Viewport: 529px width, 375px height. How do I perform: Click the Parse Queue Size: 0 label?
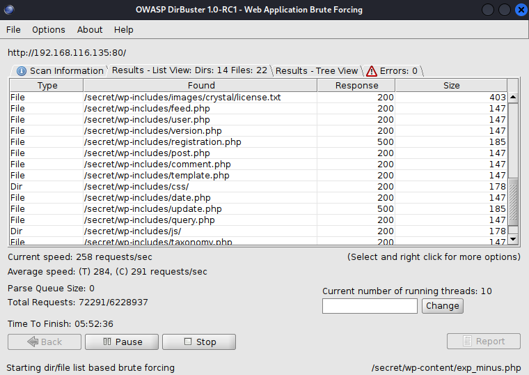pos(51,288)
